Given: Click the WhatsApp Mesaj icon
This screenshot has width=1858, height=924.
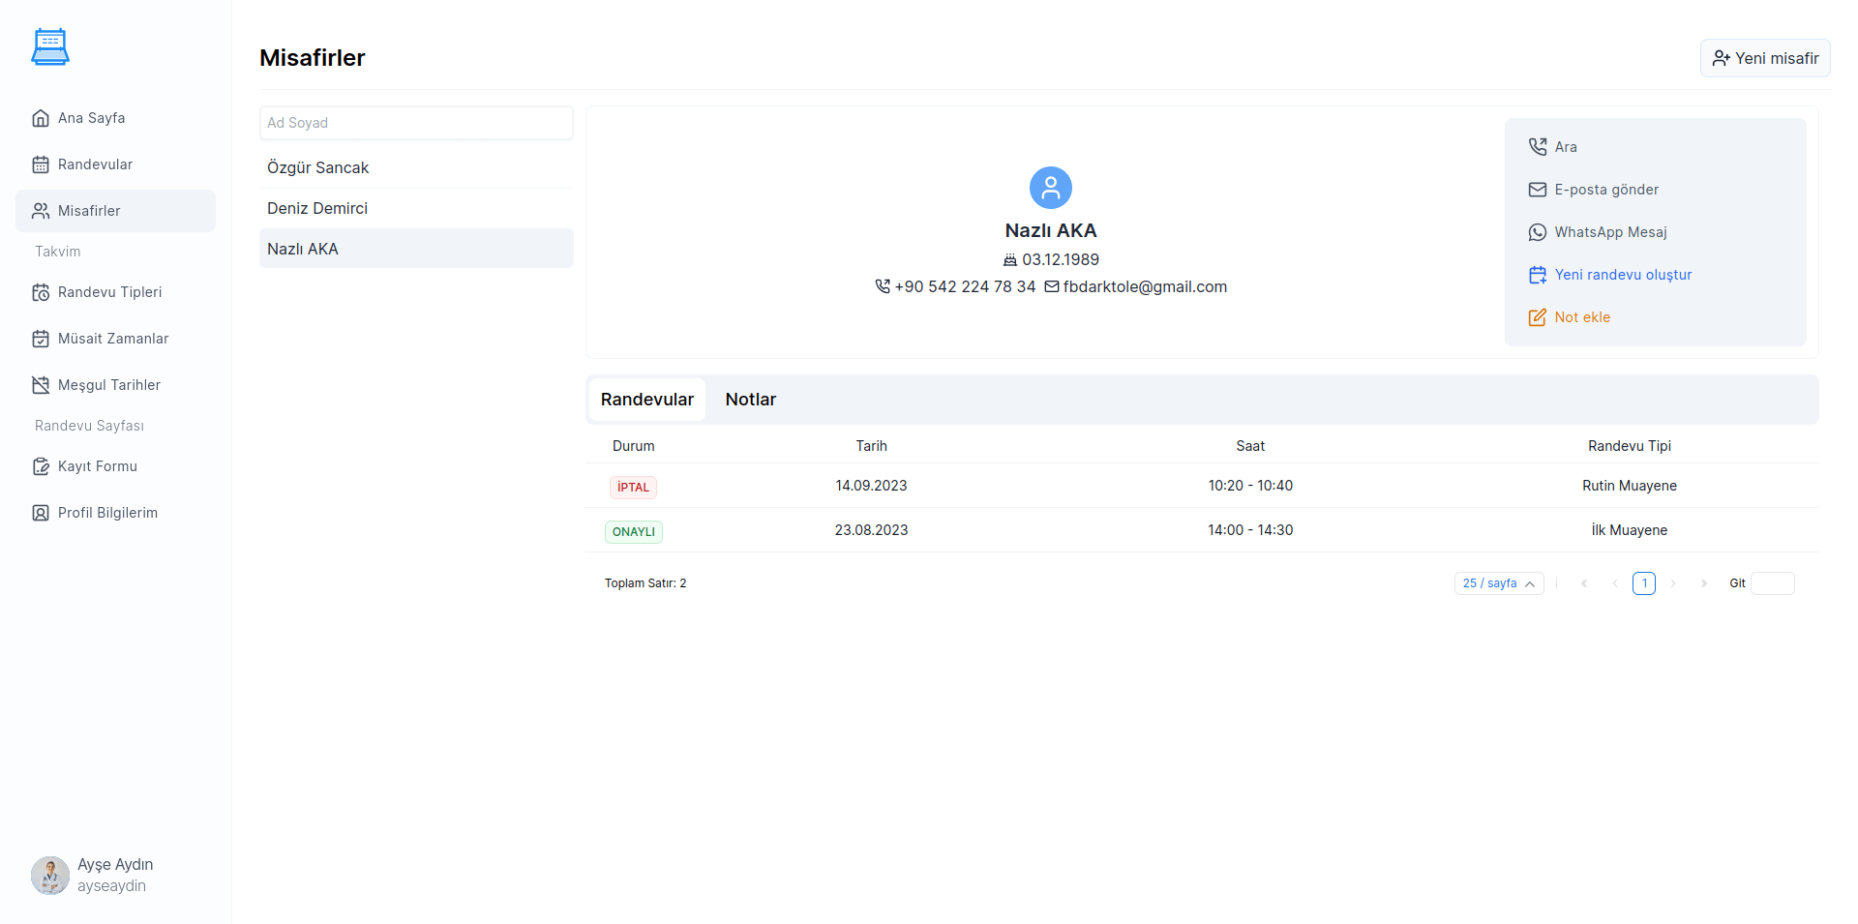Looking at the screenshot, I should (x=1537, y=232).
